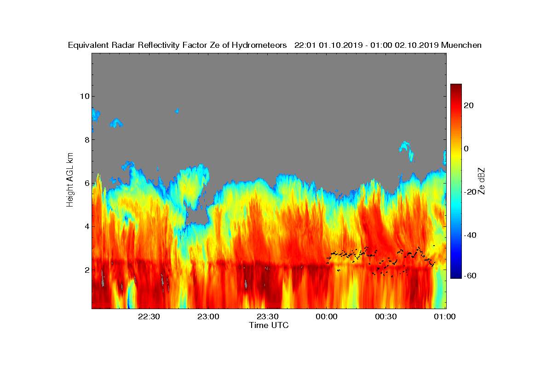Click the dark red top of the colorbar

pyautogui.click(x=456, y=87)
